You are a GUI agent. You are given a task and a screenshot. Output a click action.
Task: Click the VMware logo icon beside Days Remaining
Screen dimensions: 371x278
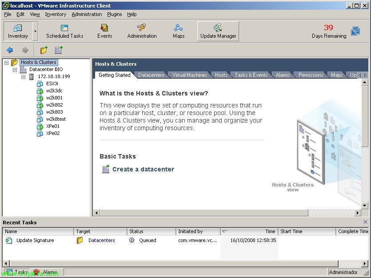355,31
